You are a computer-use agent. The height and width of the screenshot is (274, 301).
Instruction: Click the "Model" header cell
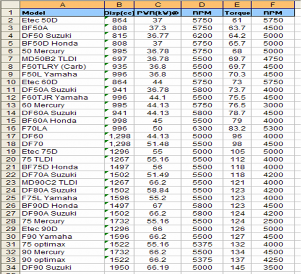point(61,13)
